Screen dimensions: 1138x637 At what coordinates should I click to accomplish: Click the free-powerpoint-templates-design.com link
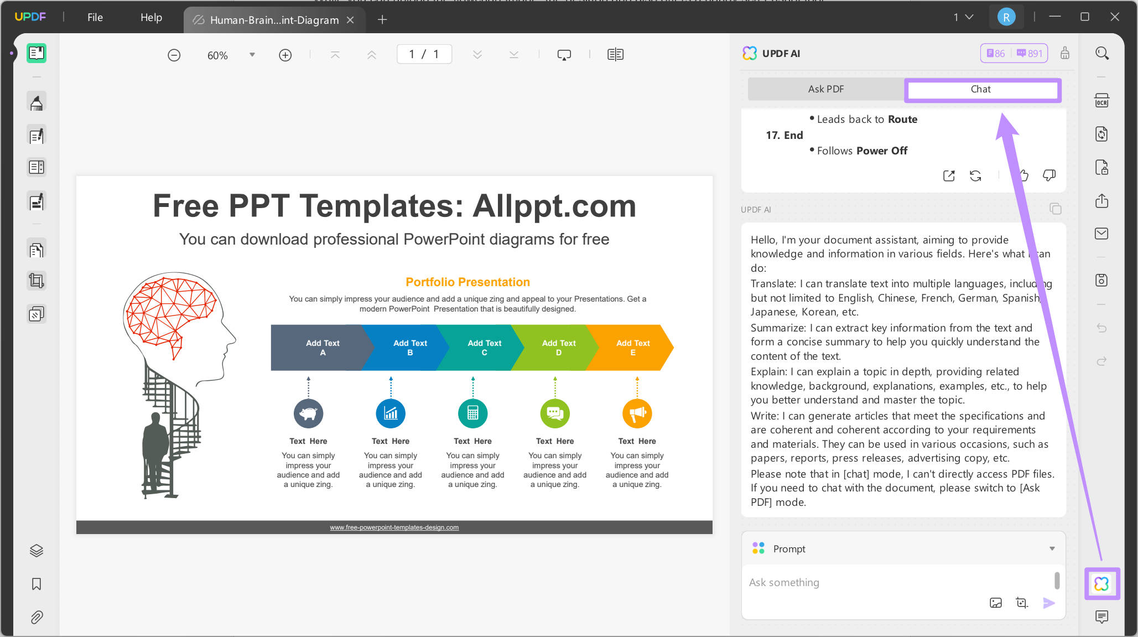click(x=394, y=527)
